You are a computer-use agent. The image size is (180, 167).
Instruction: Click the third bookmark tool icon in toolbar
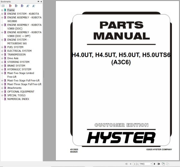pos(22,6)
